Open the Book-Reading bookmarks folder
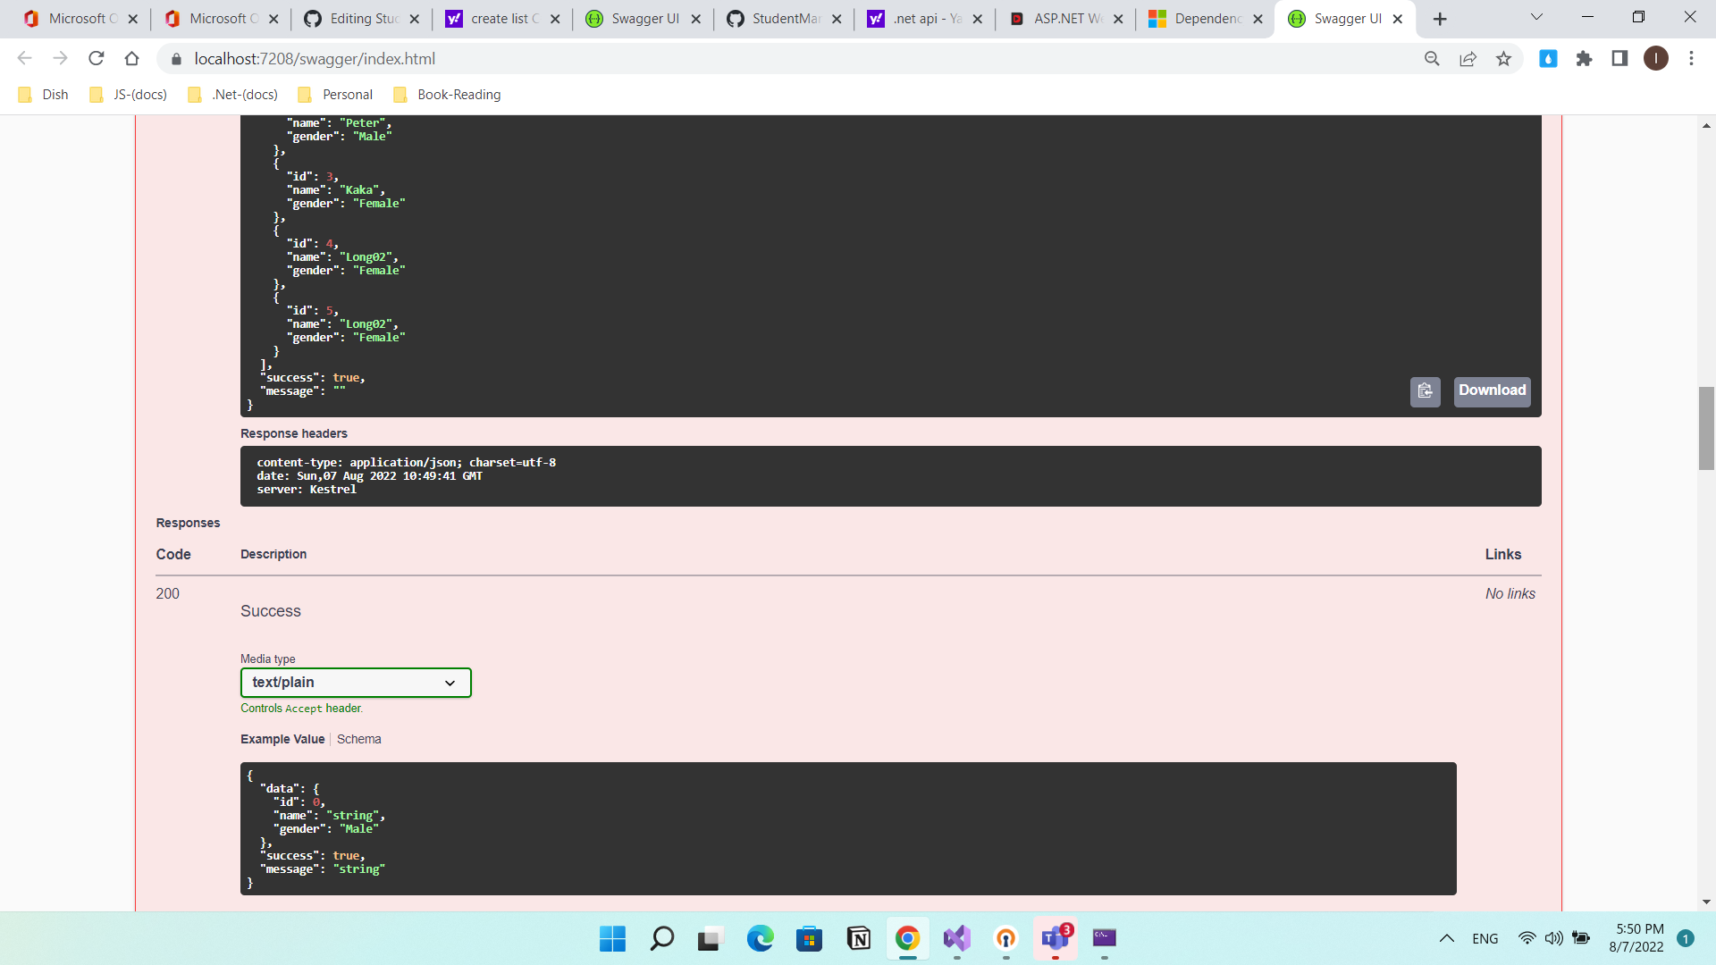1716x965 pixels. 458,94
